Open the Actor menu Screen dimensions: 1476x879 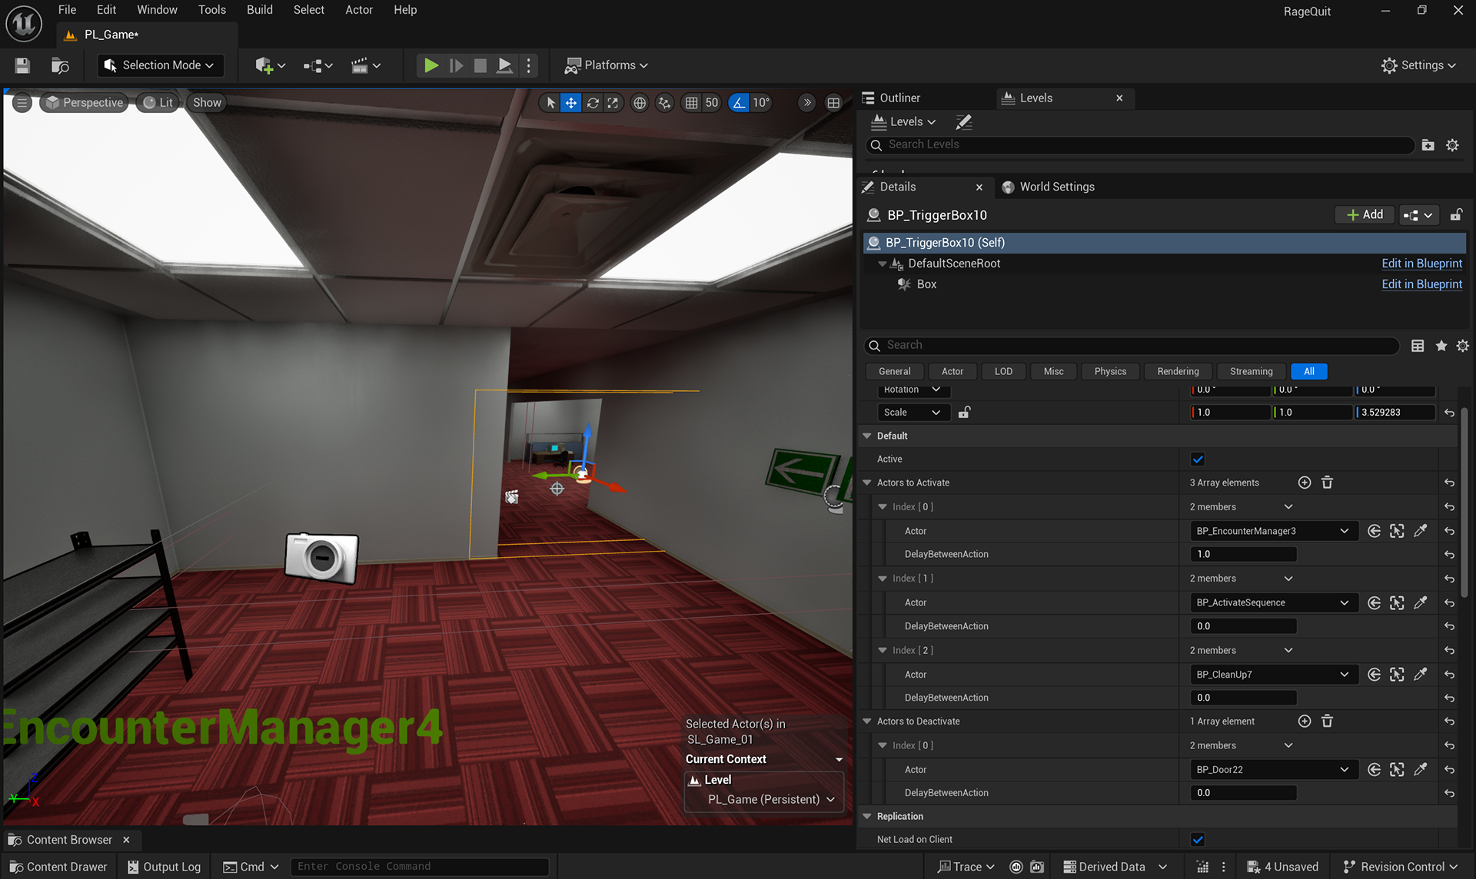[358, 10]
